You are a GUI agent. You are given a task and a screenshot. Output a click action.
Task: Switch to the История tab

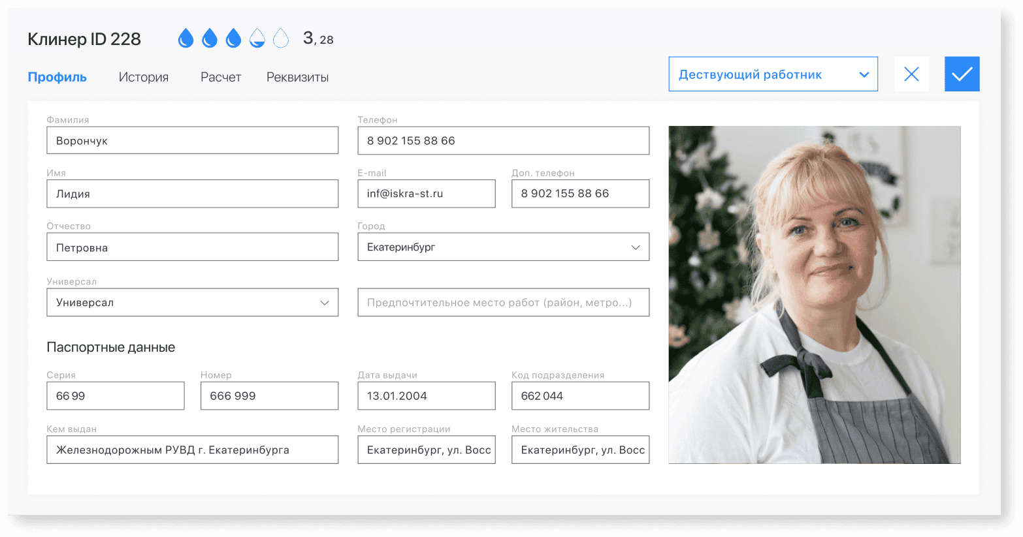tap(144, 77)
